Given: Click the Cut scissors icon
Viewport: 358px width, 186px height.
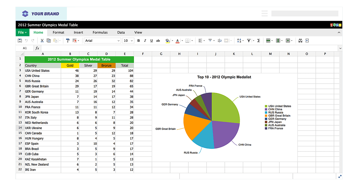Looking at the screenshot, I should (42, 41).
